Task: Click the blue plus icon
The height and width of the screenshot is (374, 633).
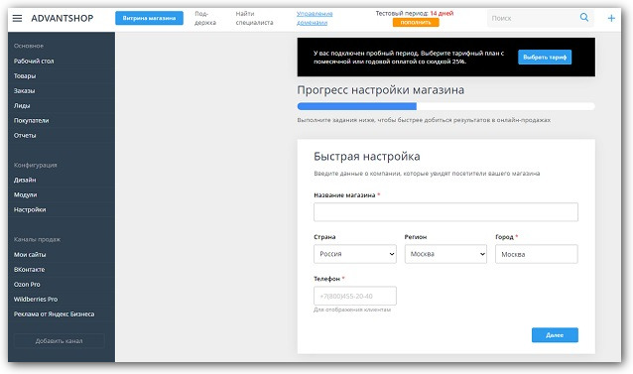Action: 611,18
